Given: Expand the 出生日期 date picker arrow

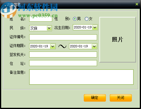Looking at the screenshot, I should click(95, 27).
